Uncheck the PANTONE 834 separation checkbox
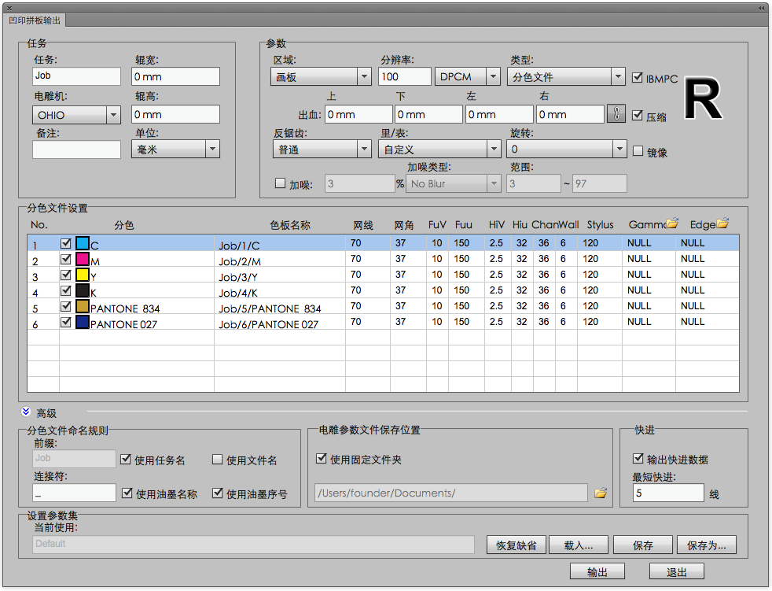The height and width of the screenshot is (591, 772). tap(67, 307)
